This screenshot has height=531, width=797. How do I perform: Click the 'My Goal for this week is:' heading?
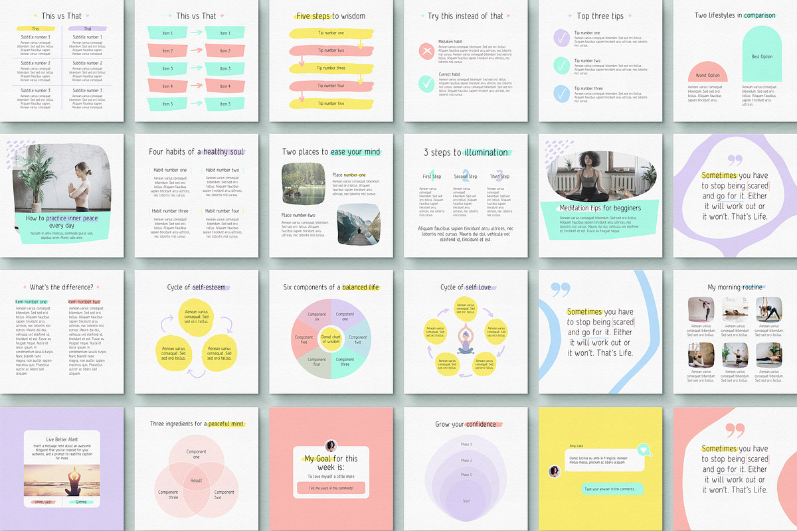coord(331,463)
